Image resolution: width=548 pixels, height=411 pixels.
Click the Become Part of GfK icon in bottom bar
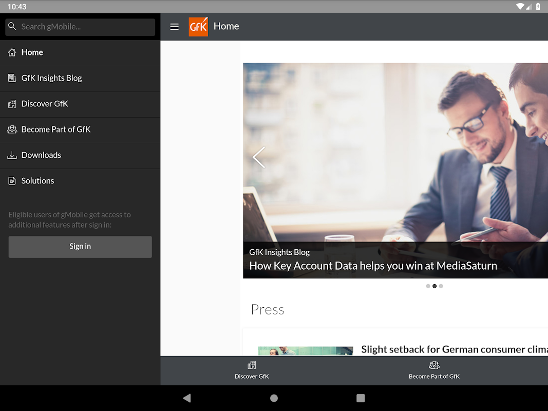pos(434,365)
